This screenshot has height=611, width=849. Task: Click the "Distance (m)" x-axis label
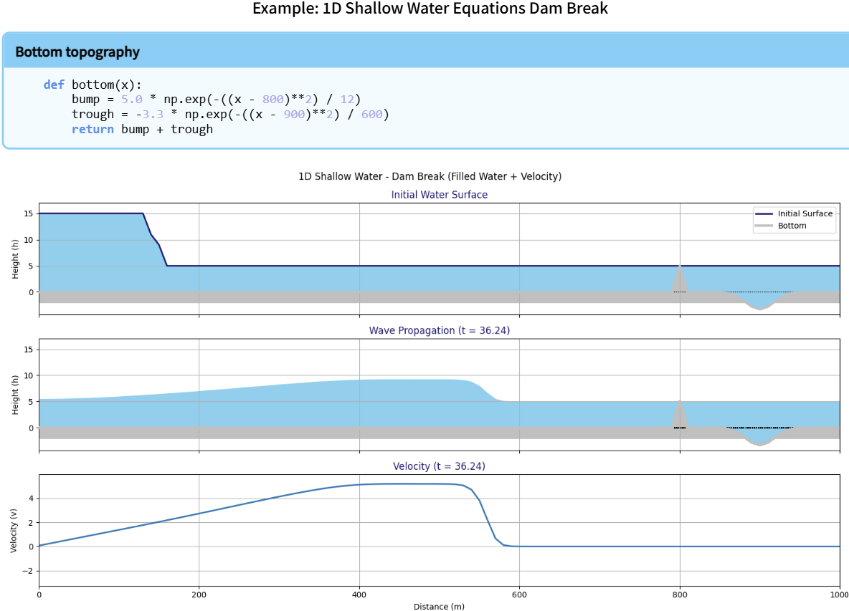(439, 606)
